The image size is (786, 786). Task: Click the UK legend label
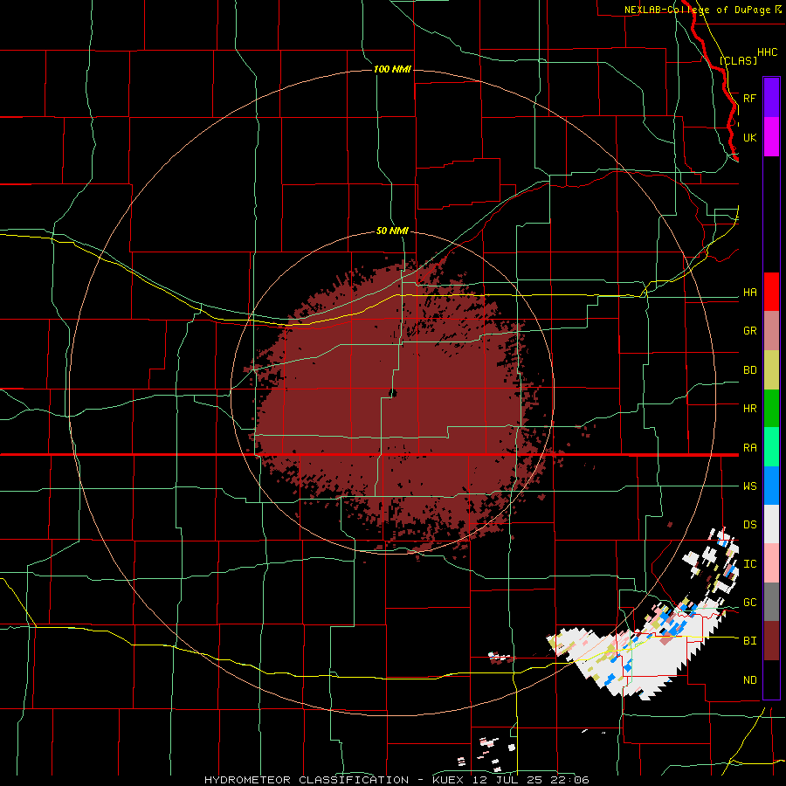749,137
